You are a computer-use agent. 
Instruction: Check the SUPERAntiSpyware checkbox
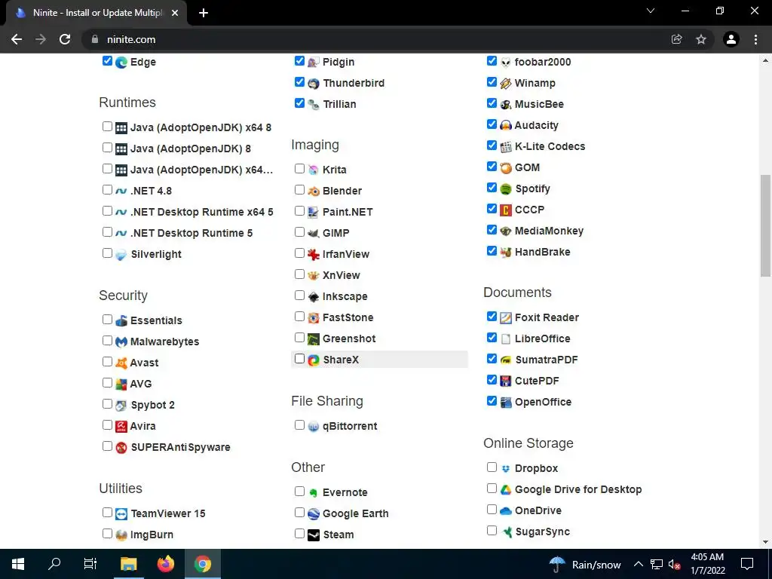(x=107, y=446)
